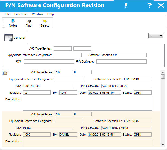Viewport: 167px width, 150px height.
Task: Click filter Equipment Reference Designator field
Action: click(x=68, y=55)
